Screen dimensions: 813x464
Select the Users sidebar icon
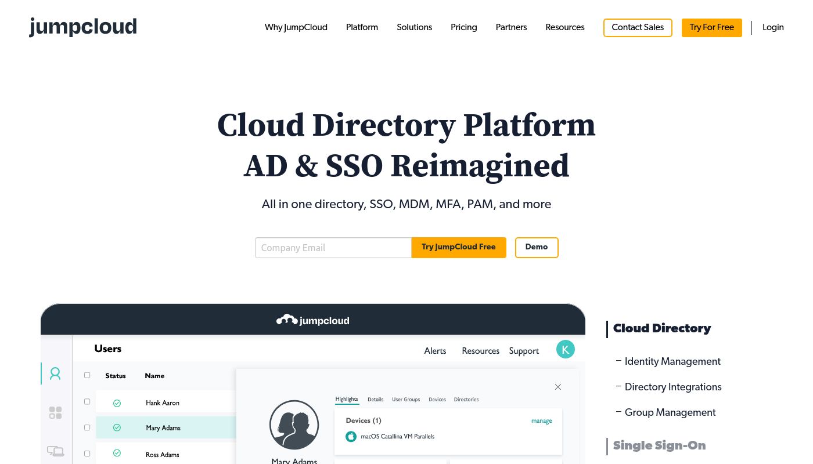click(x=55, y=374)
